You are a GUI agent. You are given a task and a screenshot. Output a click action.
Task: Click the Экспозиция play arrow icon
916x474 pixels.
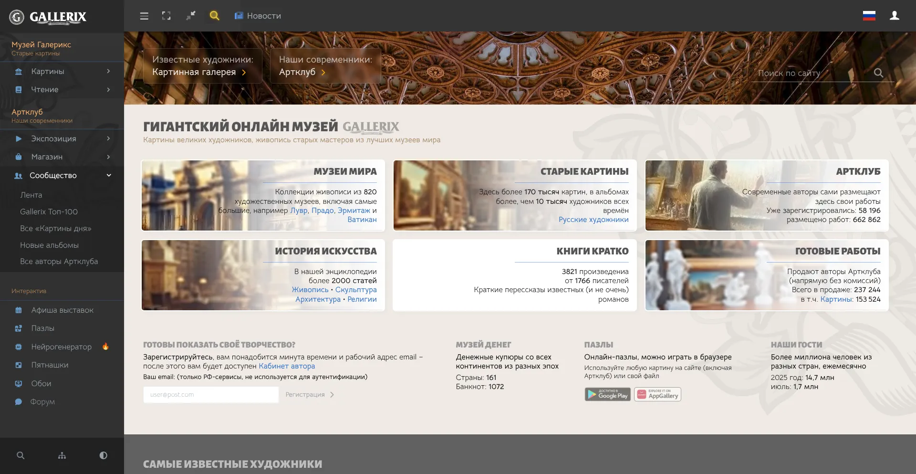click(x=19, y=139)
